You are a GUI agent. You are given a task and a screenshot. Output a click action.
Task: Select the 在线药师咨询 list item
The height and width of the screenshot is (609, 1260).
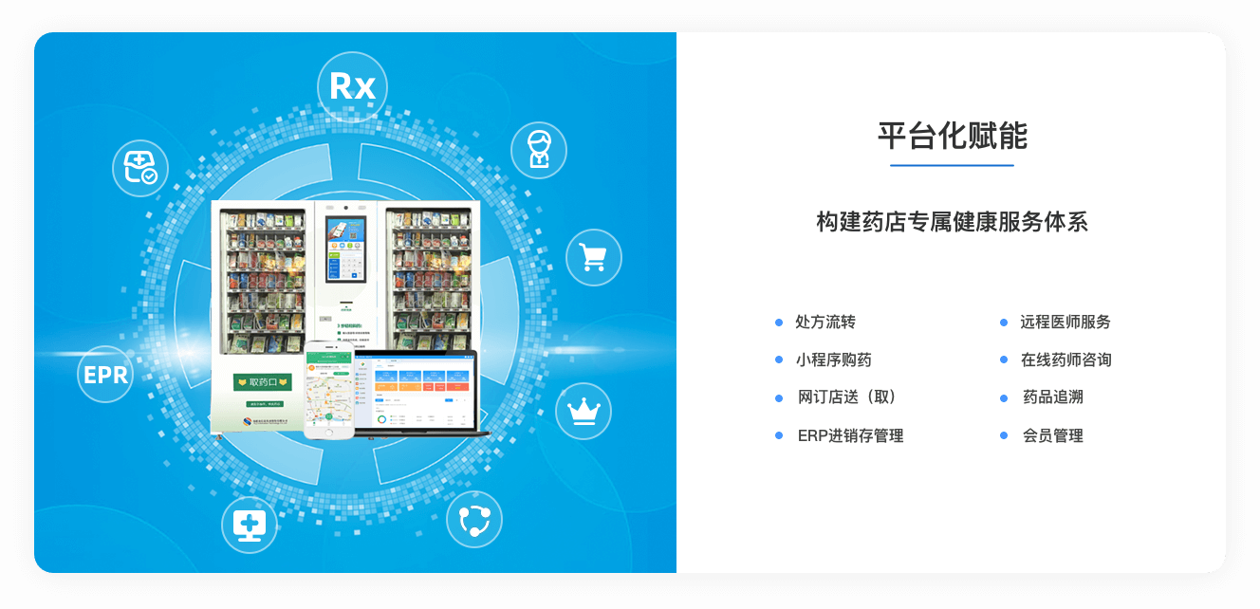coord(1065,360)
